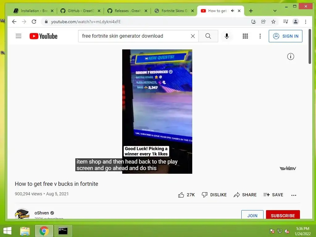
Task: Expand the tab search dropdown
Action: 275,11
